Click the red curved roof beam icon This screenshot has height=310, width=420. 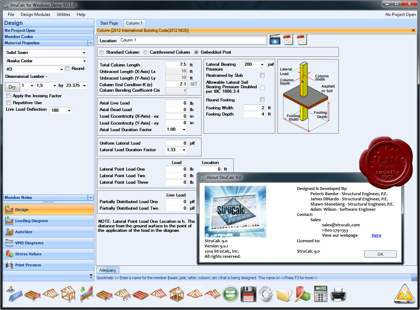click(213, 294)
